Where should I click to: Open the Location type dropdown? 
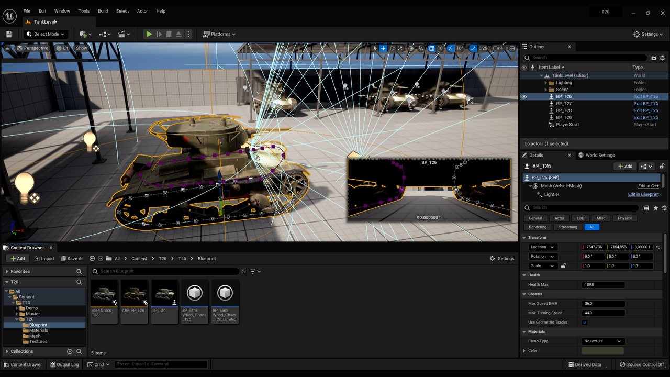(542, 247)
